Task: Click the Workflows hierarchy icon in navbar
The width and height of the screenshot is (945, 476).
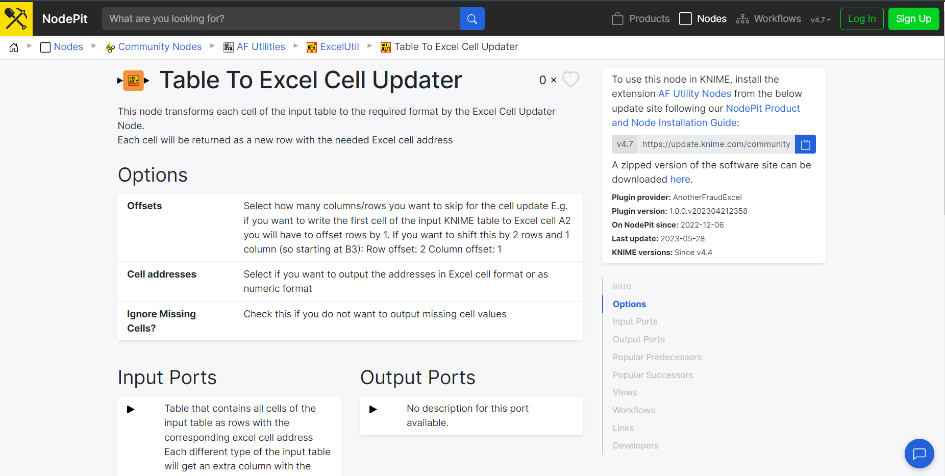Action: point(742,19)
